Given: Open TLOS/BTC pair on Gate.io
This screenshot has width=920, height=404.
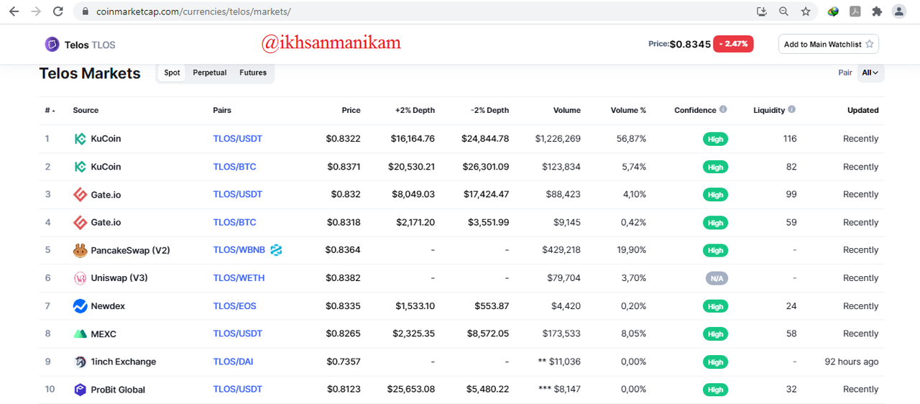Looking at the screenshot, I should [x=234, y=222].
